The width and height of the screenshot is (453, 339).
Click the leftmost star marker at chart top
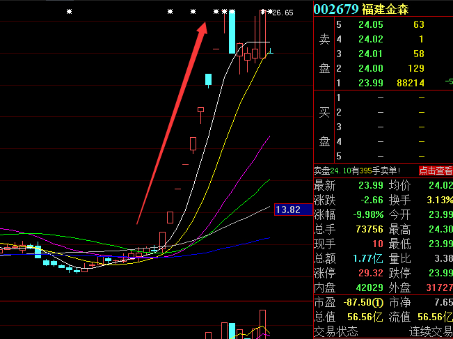point(69,12)
